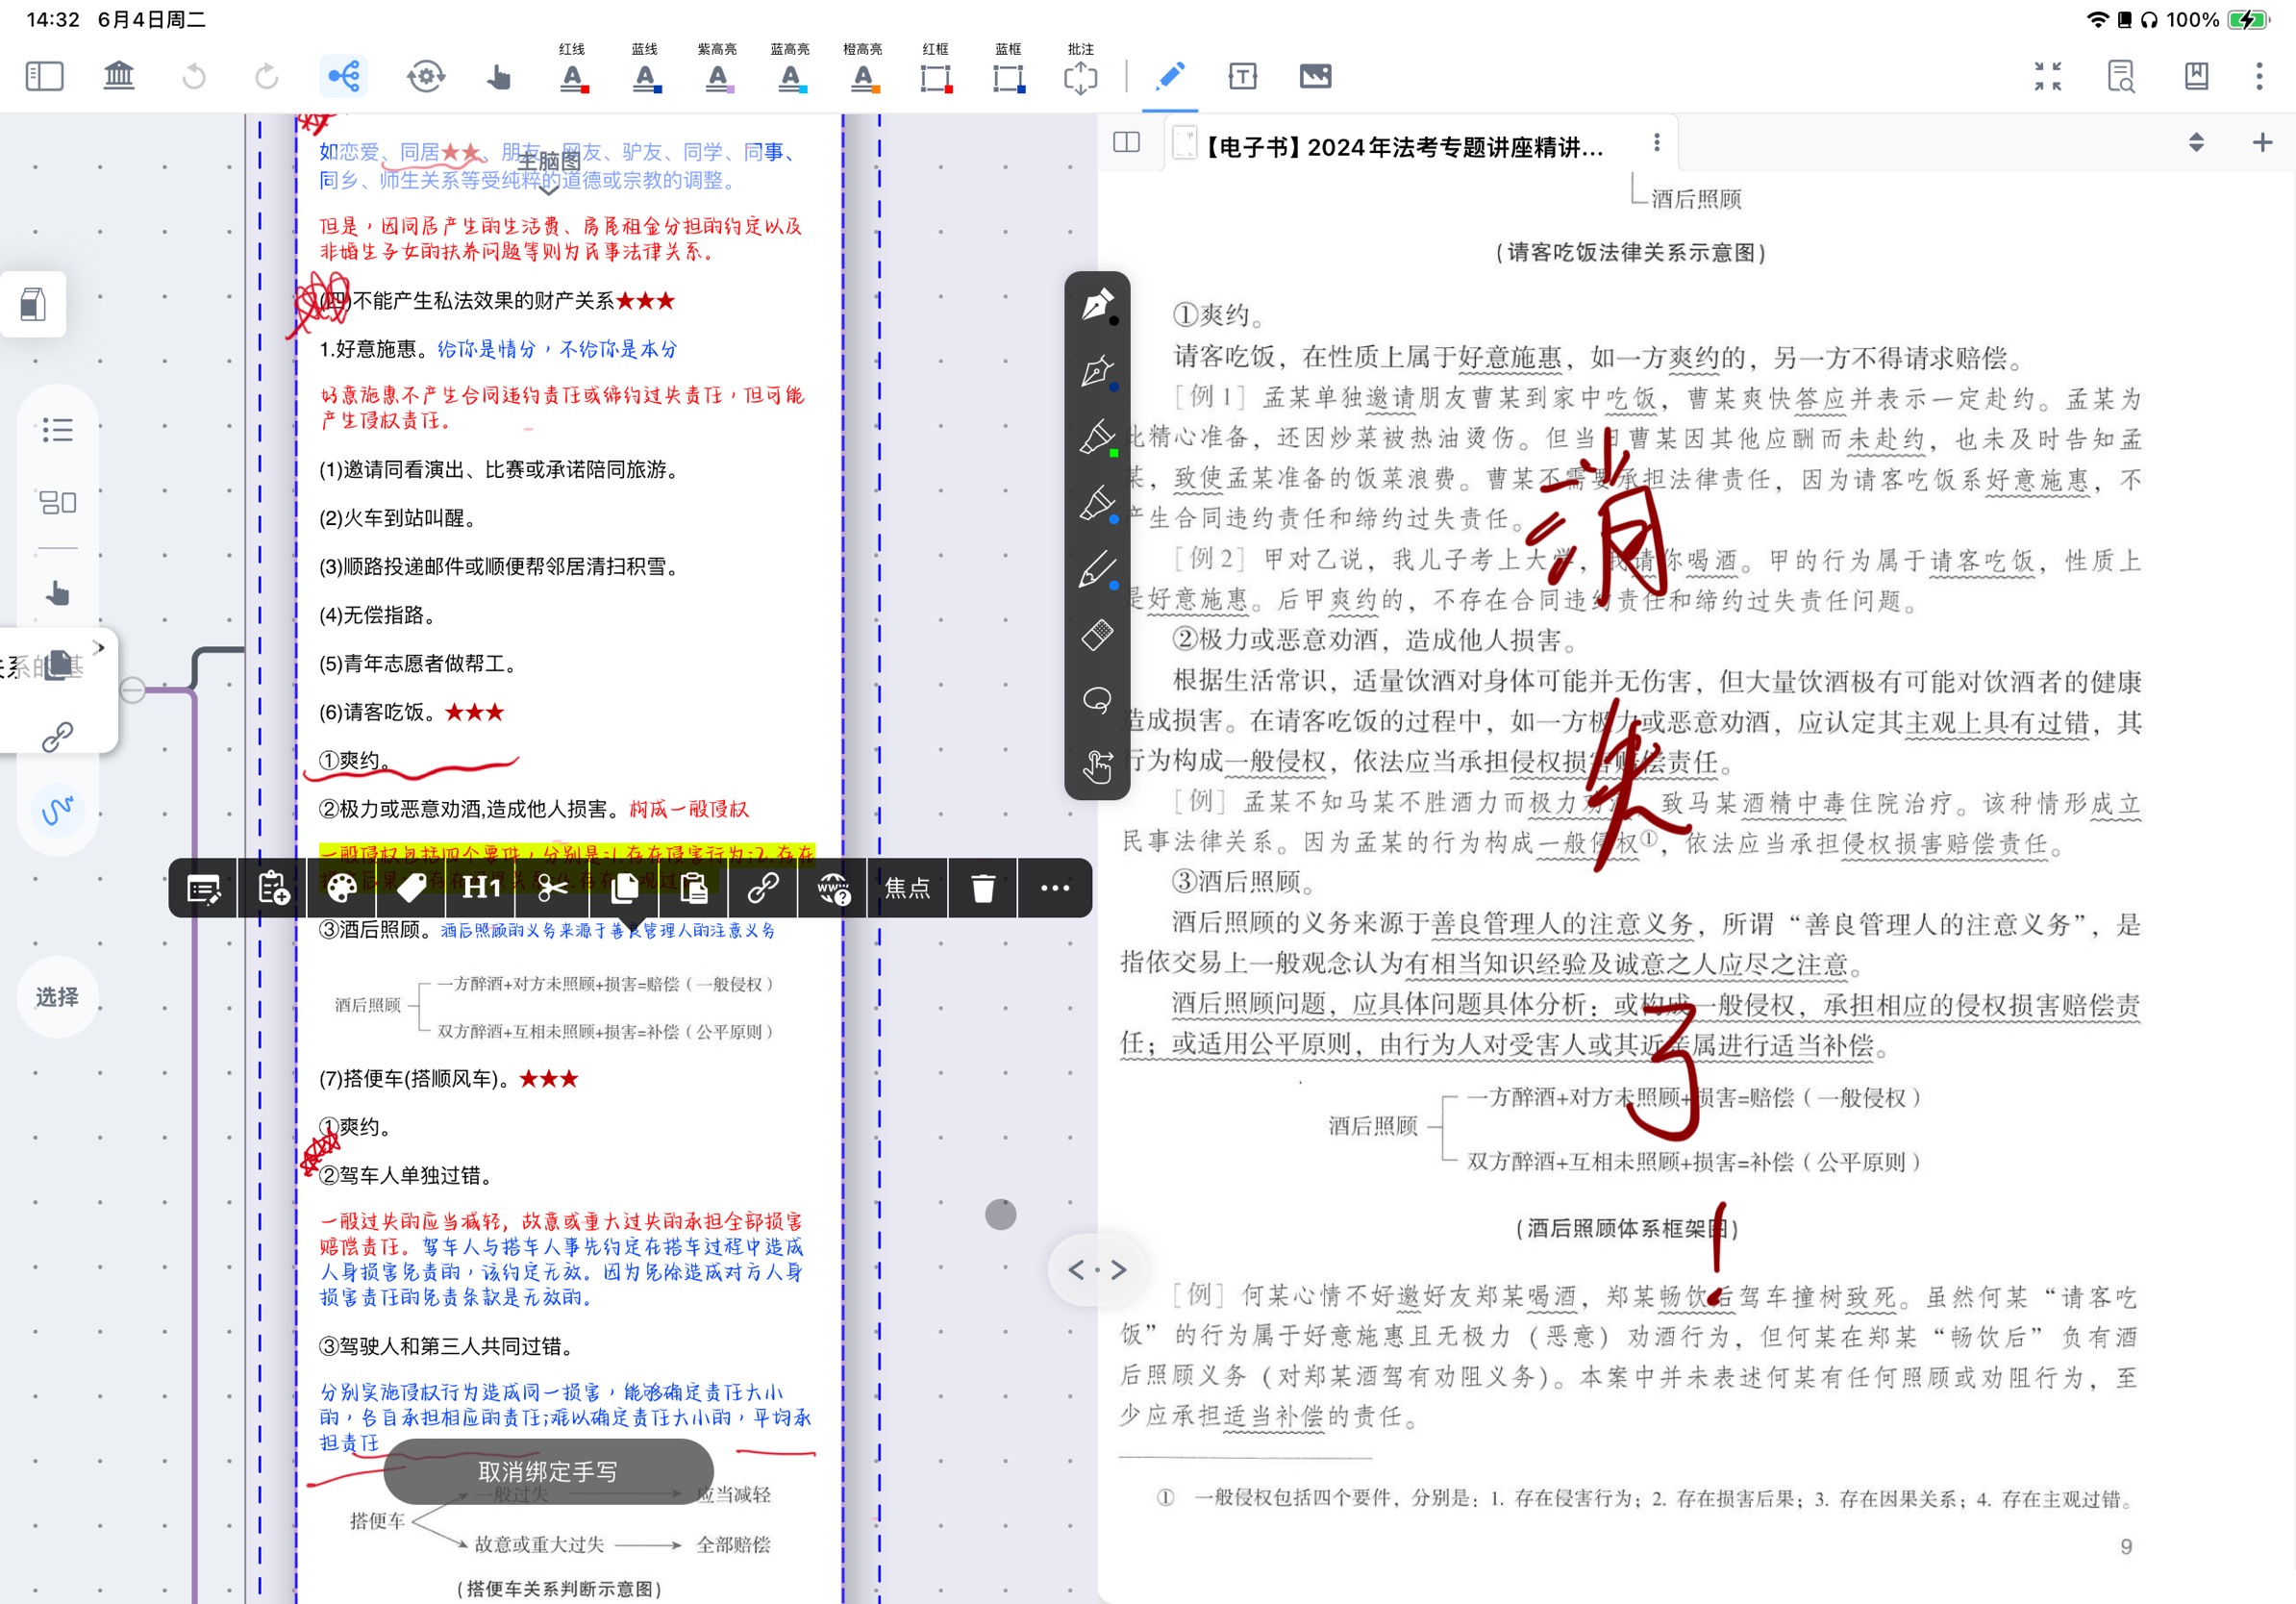
Task: Toggle finger touch mode in pen palette
Action: click(1097, 766)
